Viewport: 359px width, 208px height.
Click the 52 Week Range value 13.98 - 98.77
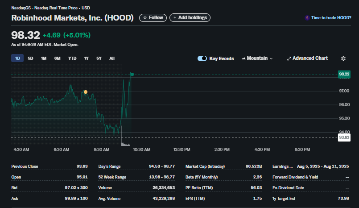[162, 177]
